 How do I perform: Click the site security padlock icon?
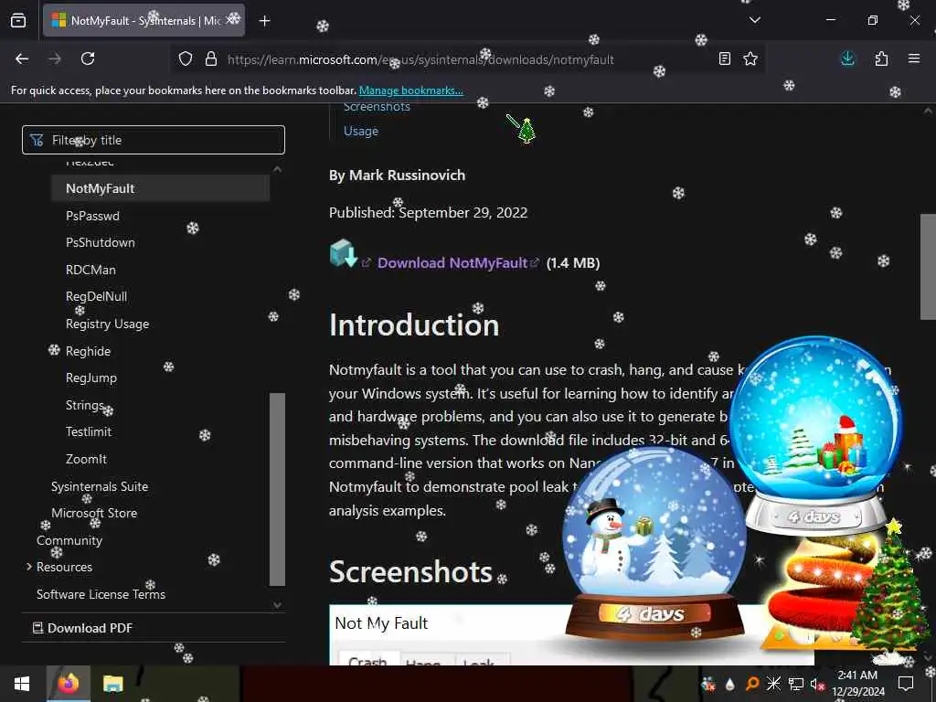coord(211,58)
